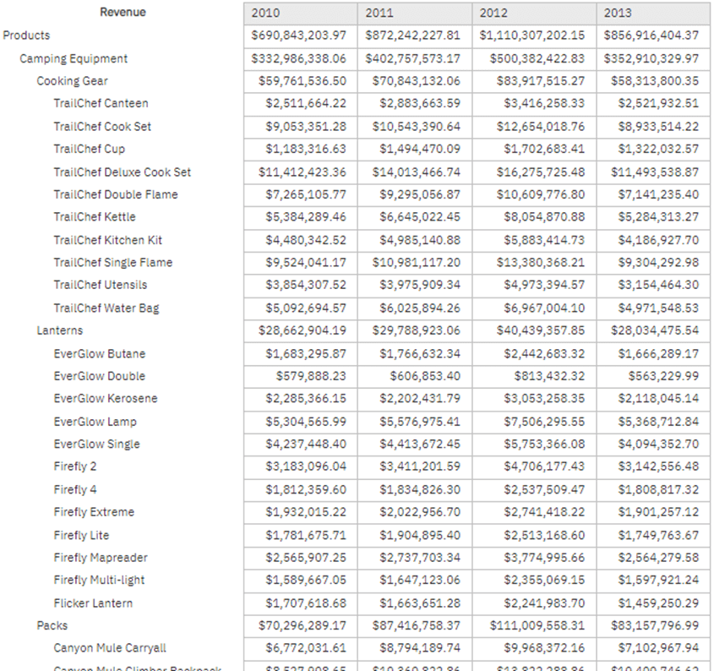The width and height of the screenshot is (714, 671).
Task: Click Flicker Lantern 2010 value $1,707,618.68
Action: click(306, 603)
